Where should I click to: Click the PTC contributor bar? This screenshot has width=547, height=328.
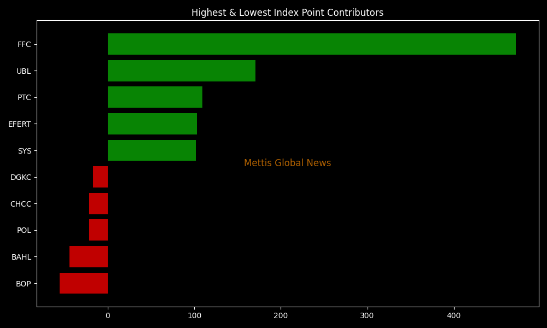pyautogui.click(x=155, y=97)
